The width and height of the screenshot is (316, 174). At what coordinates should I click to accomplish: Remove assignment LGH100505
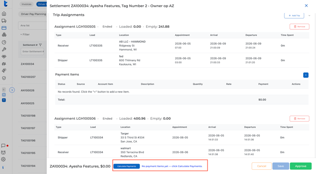[x=299, y=26]
